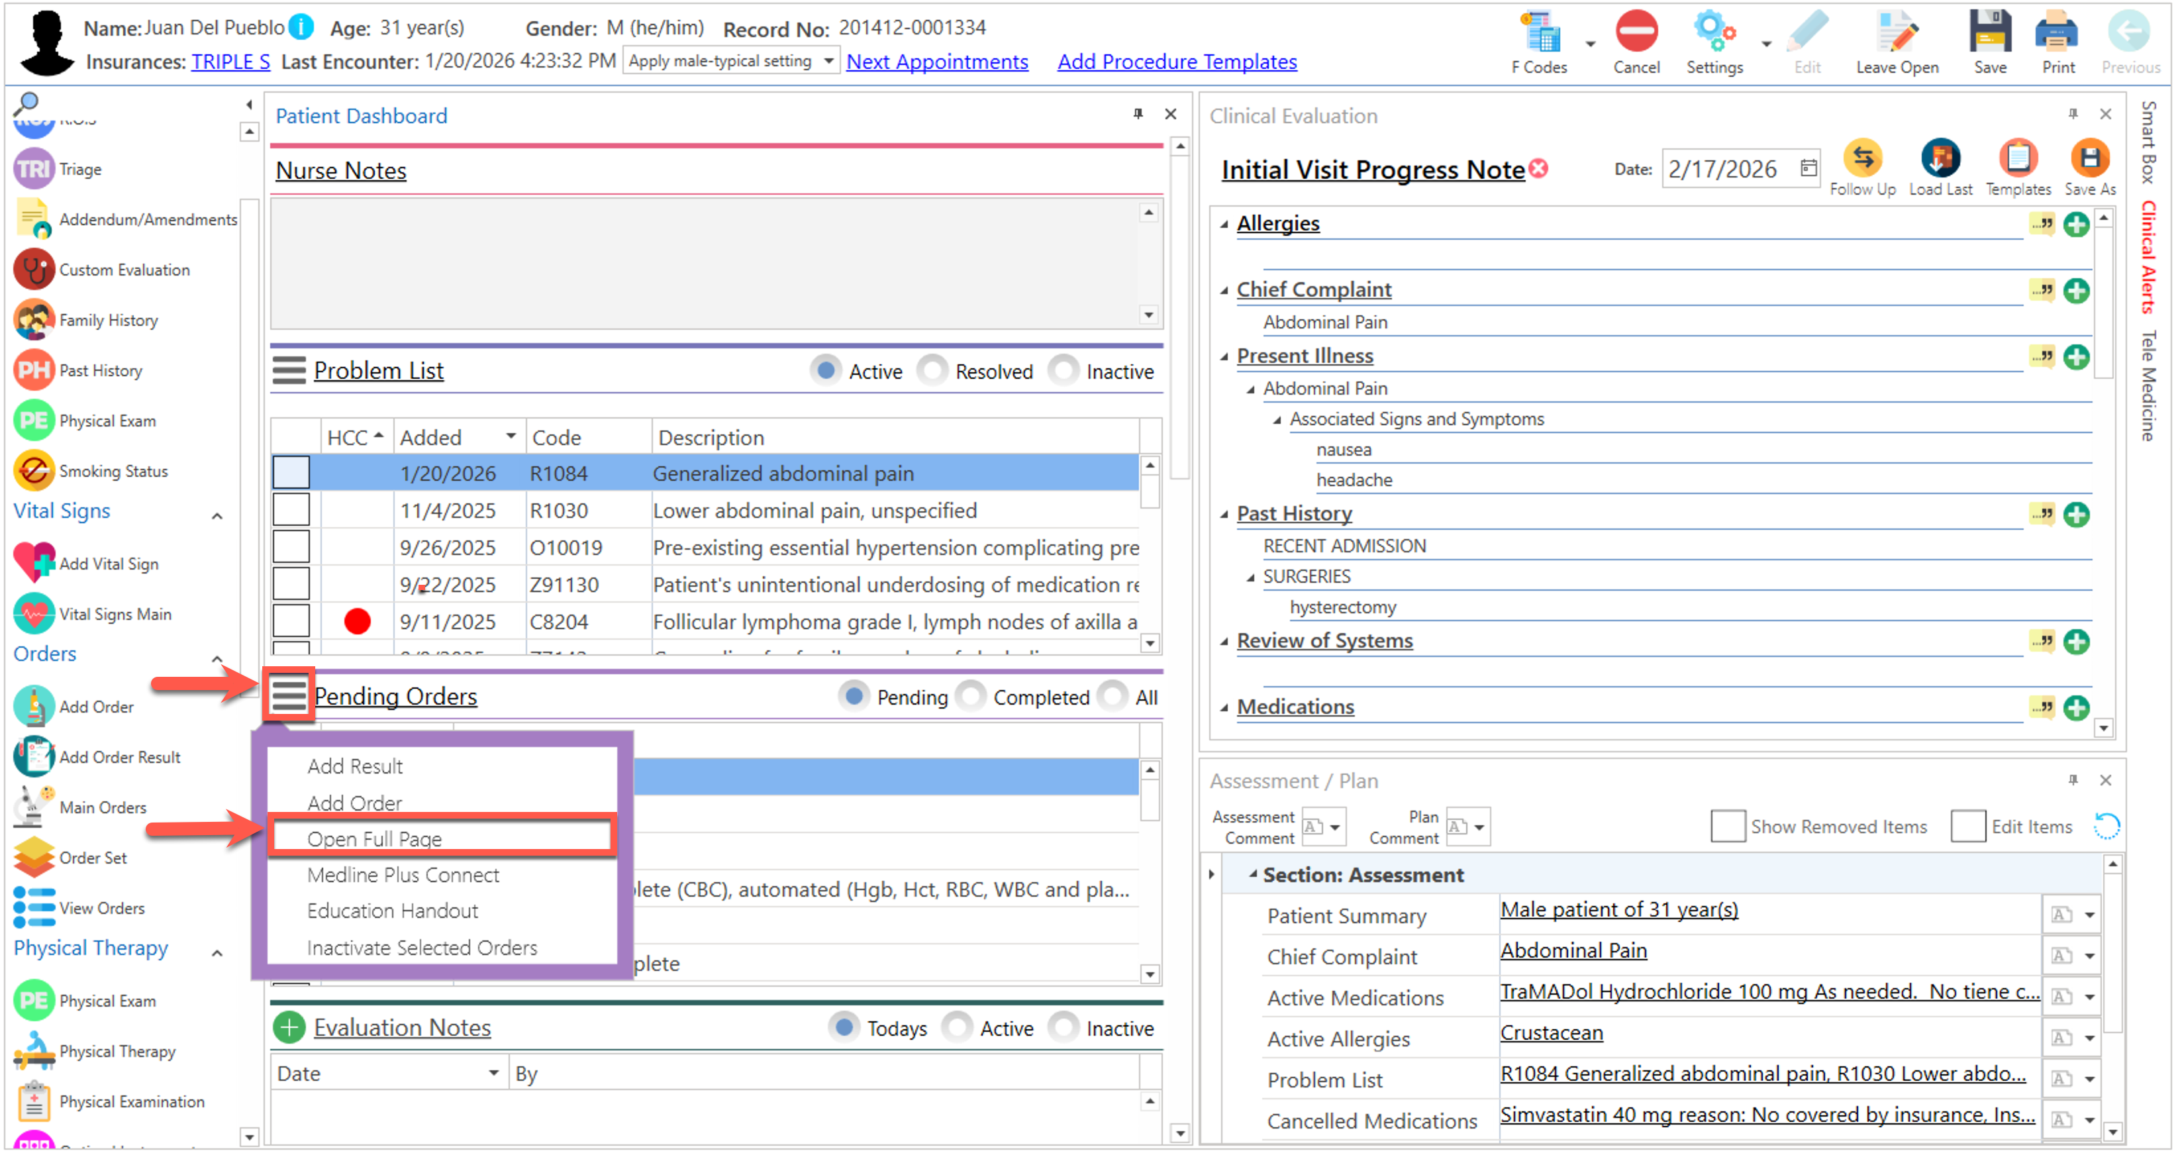Screen dimensions: 2180x1155
Task: Open the male-typical setting dropdown
Action: [x=828, y=61]
